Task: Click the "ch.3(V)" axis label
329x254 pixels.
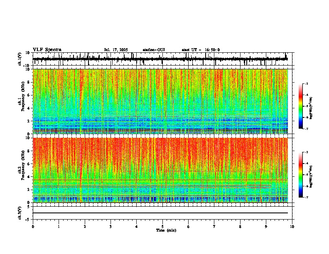Action: [20, 213]
